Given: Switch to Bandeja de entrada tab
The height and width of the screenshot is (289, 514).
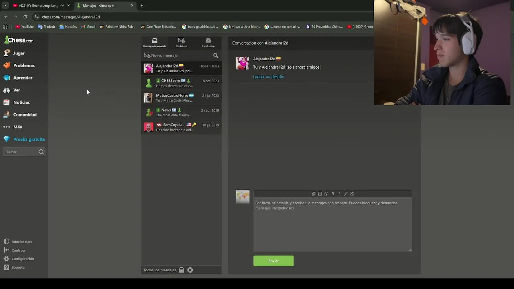Looking at the screenshot, I should (155, 43).
